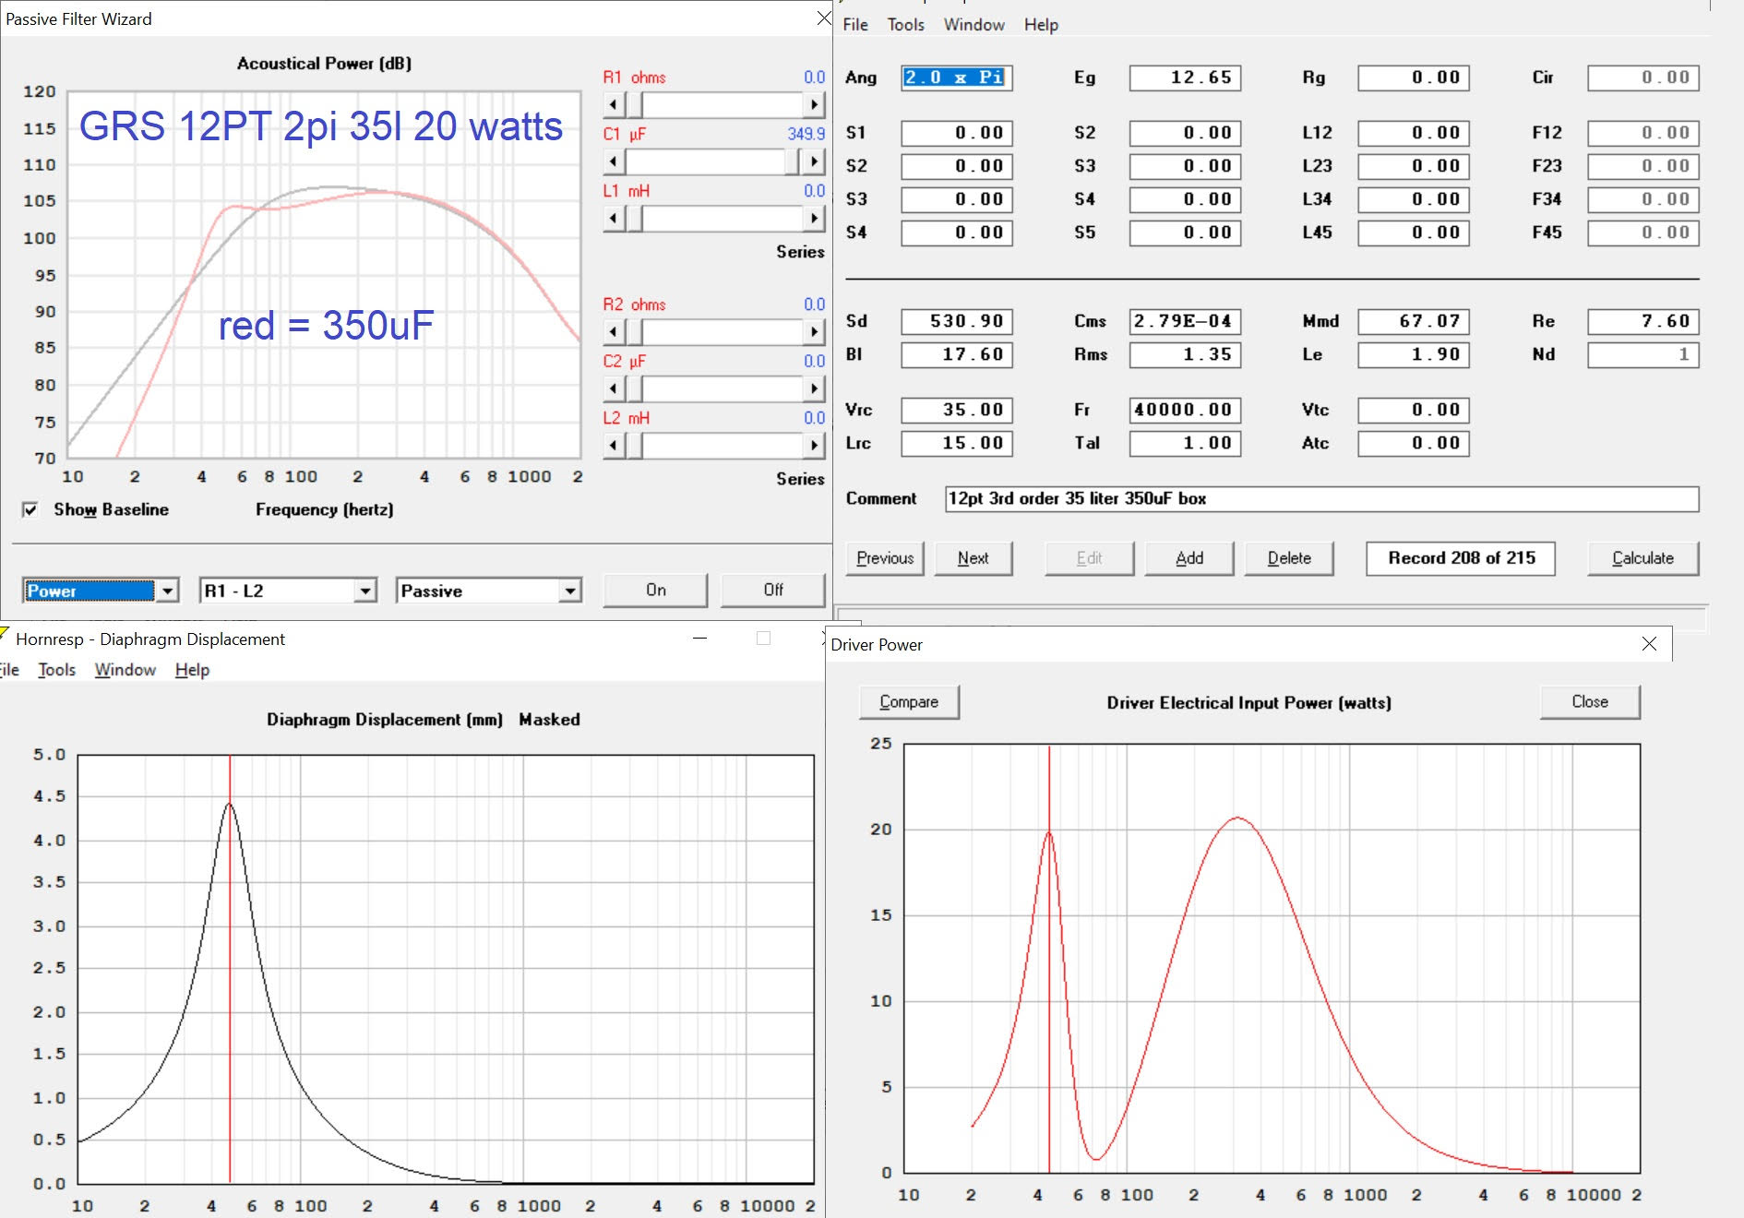Click the Re field with 7.60
The height and width of the screenshot is (1218, 1744).
click(x=1643, y=321)
